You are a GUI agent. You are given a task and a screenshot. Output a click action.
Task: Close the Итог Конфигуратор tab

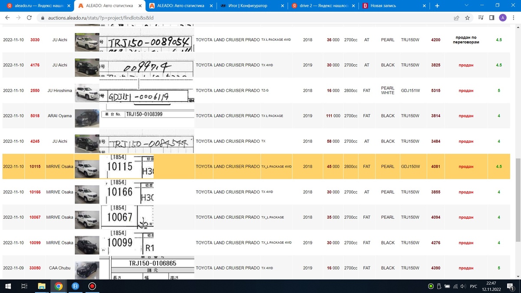[281, 6]
